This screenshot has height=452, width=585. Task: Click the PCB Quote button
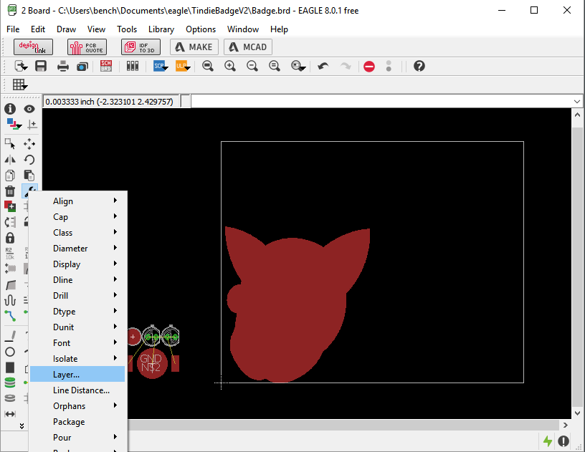pos(87,47)
